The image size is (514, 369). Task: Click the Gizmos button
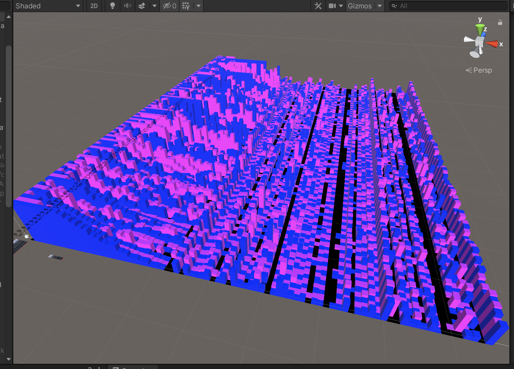point(359,6)
